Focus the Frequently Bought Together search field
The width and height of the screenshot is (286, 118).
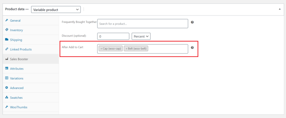(x=143, y=24)
